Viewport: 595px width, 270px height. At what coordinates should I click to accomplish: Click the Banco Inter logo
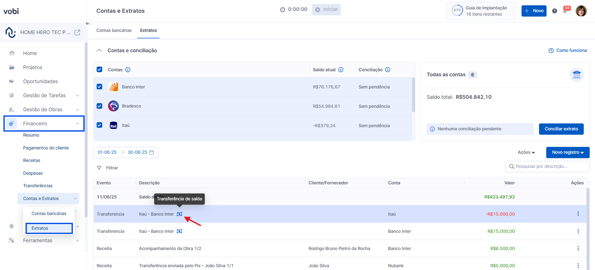(x=113, y=87)
